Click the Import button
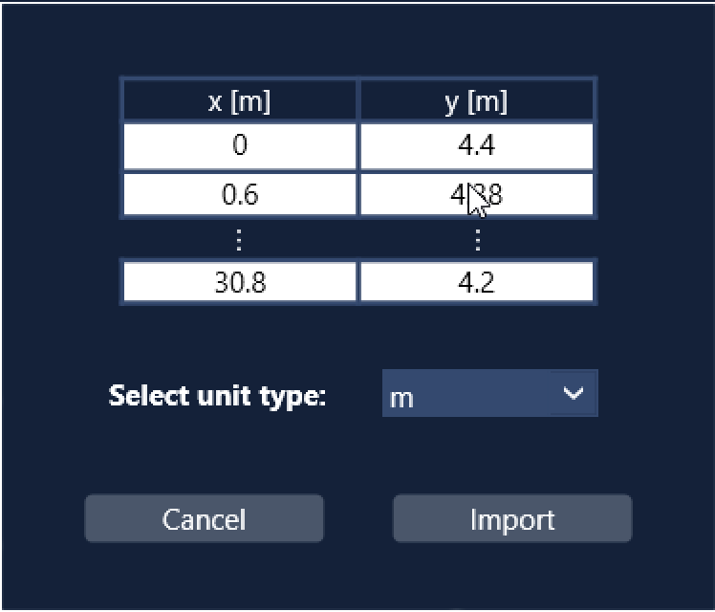715x612 pixels. coord(512,518)
